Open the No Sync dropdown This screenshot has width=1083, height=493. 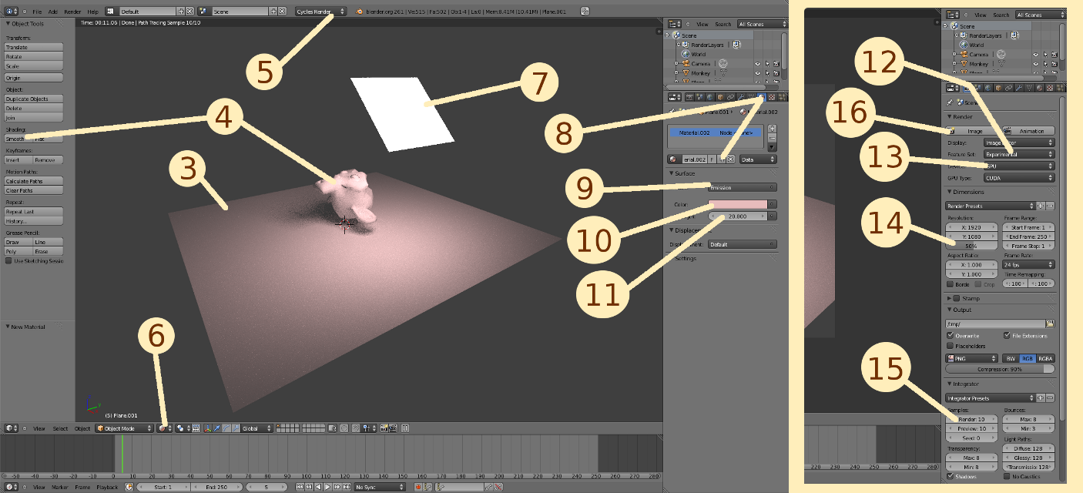click(379, 487)
